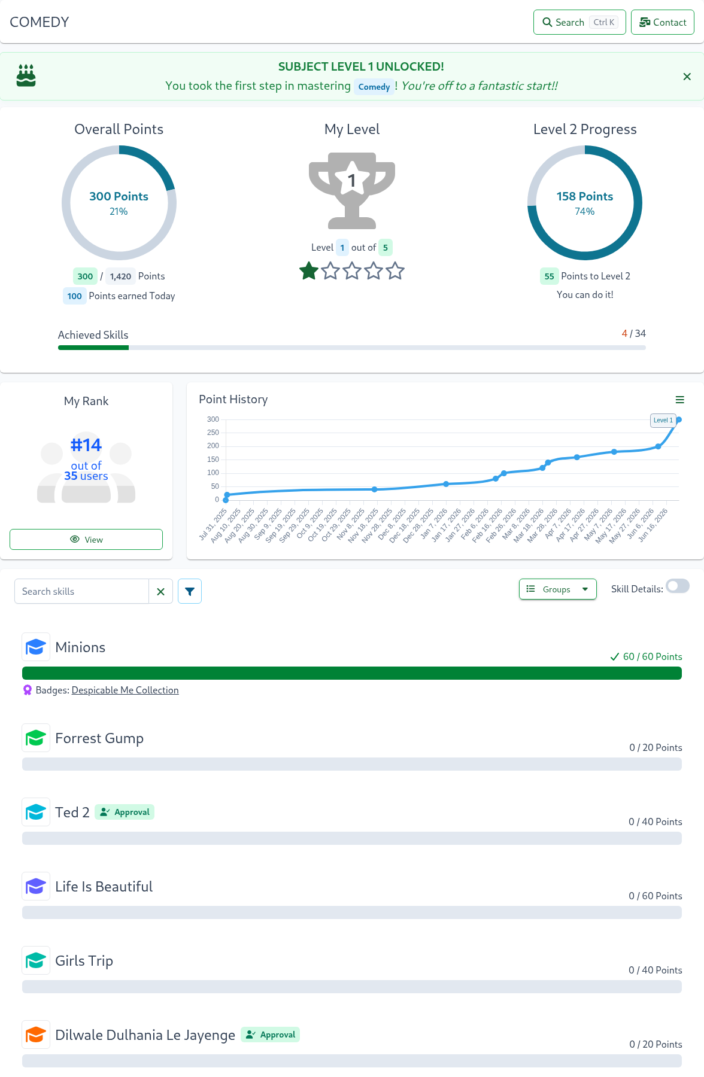Open the Point History chart hamburger menu
Screen dimensions: 704x1077
(x=679, y=400)
